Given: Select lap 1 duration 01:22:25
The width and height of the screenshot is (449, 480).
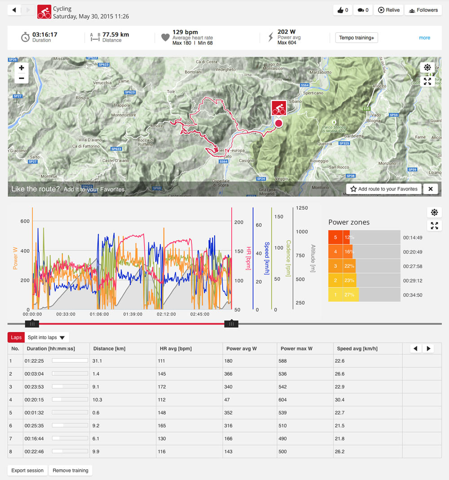Looking at the screenshot, I should [x=34, y=361].
